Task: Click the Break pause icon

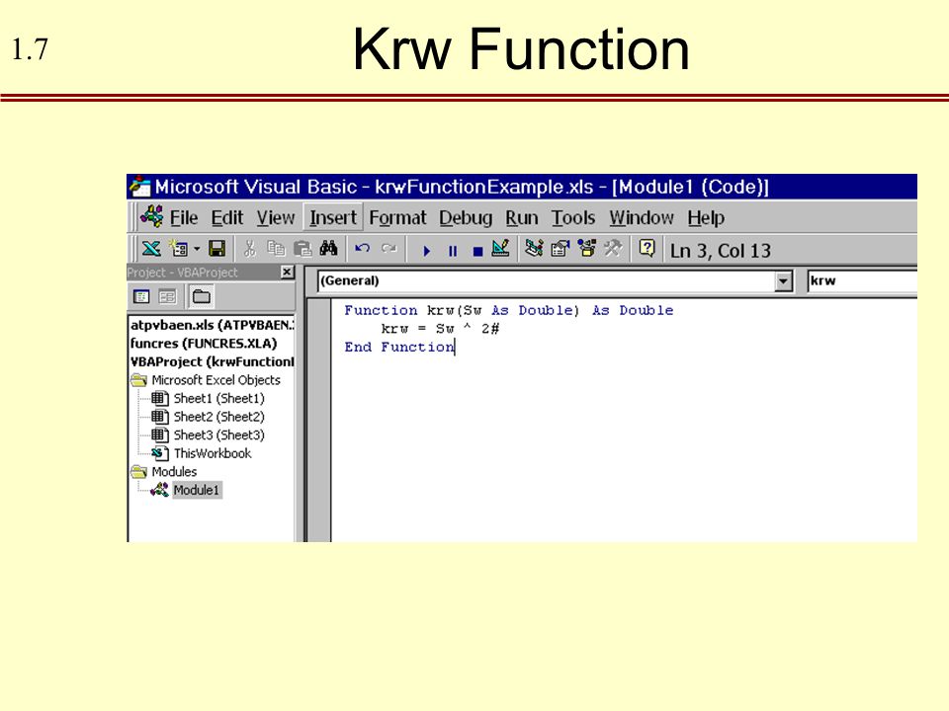Action: [x=452, y=251]
